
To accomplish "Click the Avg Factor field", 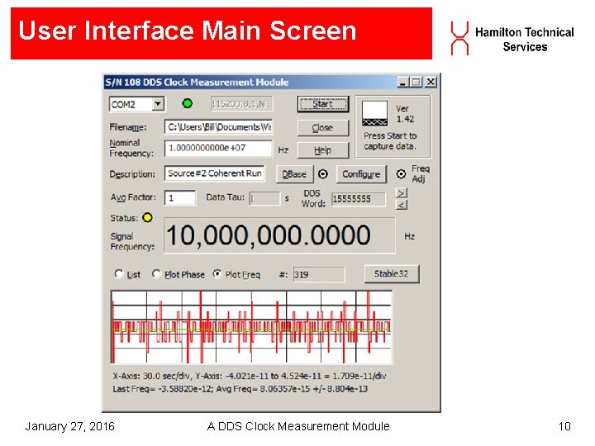I will click(180, 198).
